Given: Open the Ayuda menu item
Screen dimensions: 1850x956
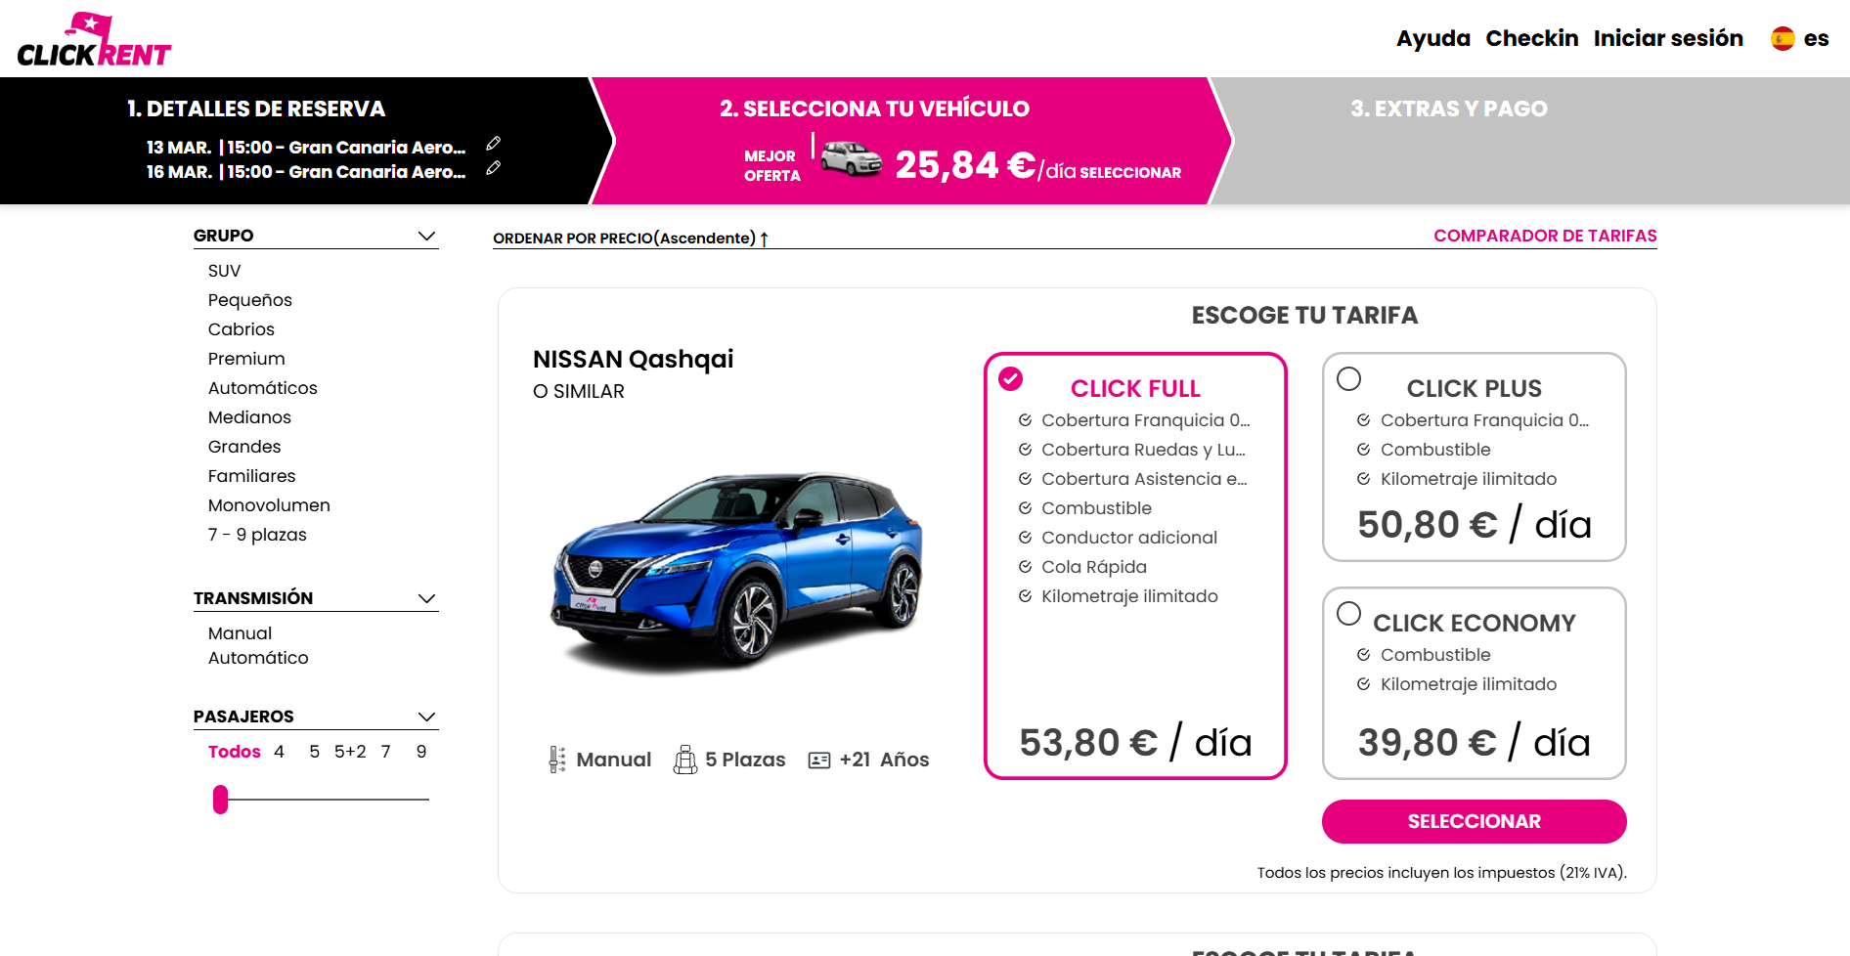Looking at the screenshot, I should click(1432, 39).
